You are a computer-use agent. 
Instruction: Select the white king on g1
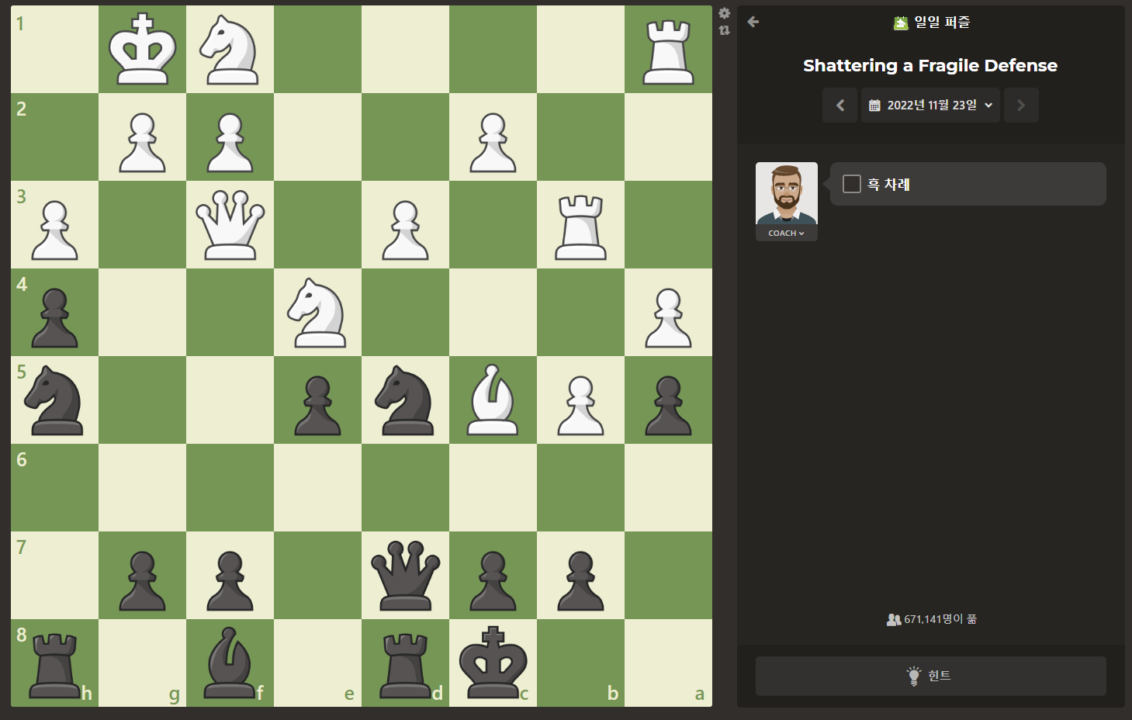pyautogui.click(x=143, y=49)
